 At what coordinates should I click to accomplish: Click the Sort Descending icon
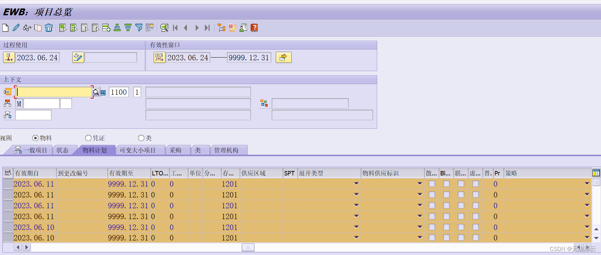click(x=128, y=28)
